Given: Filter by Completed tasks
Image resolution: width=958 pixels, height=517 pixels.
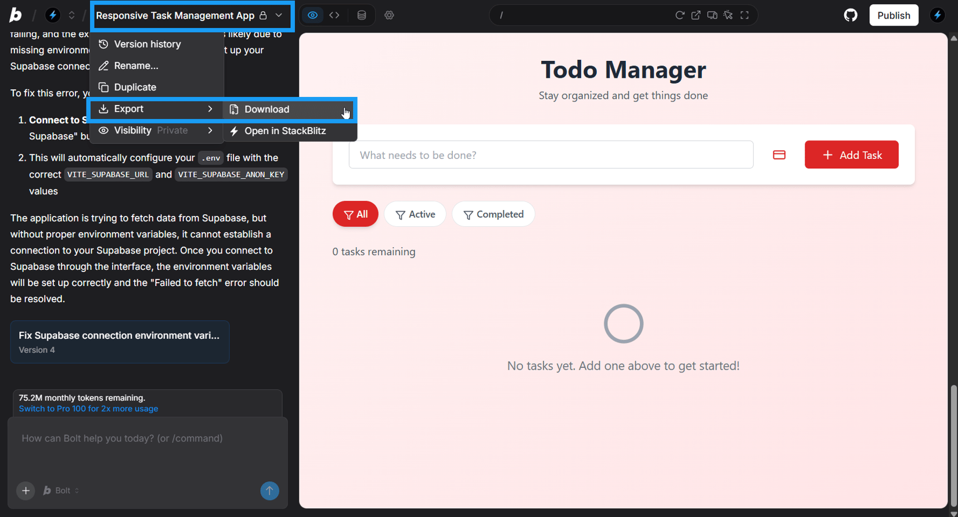Looking at the screenshot, I should (494, 214).
